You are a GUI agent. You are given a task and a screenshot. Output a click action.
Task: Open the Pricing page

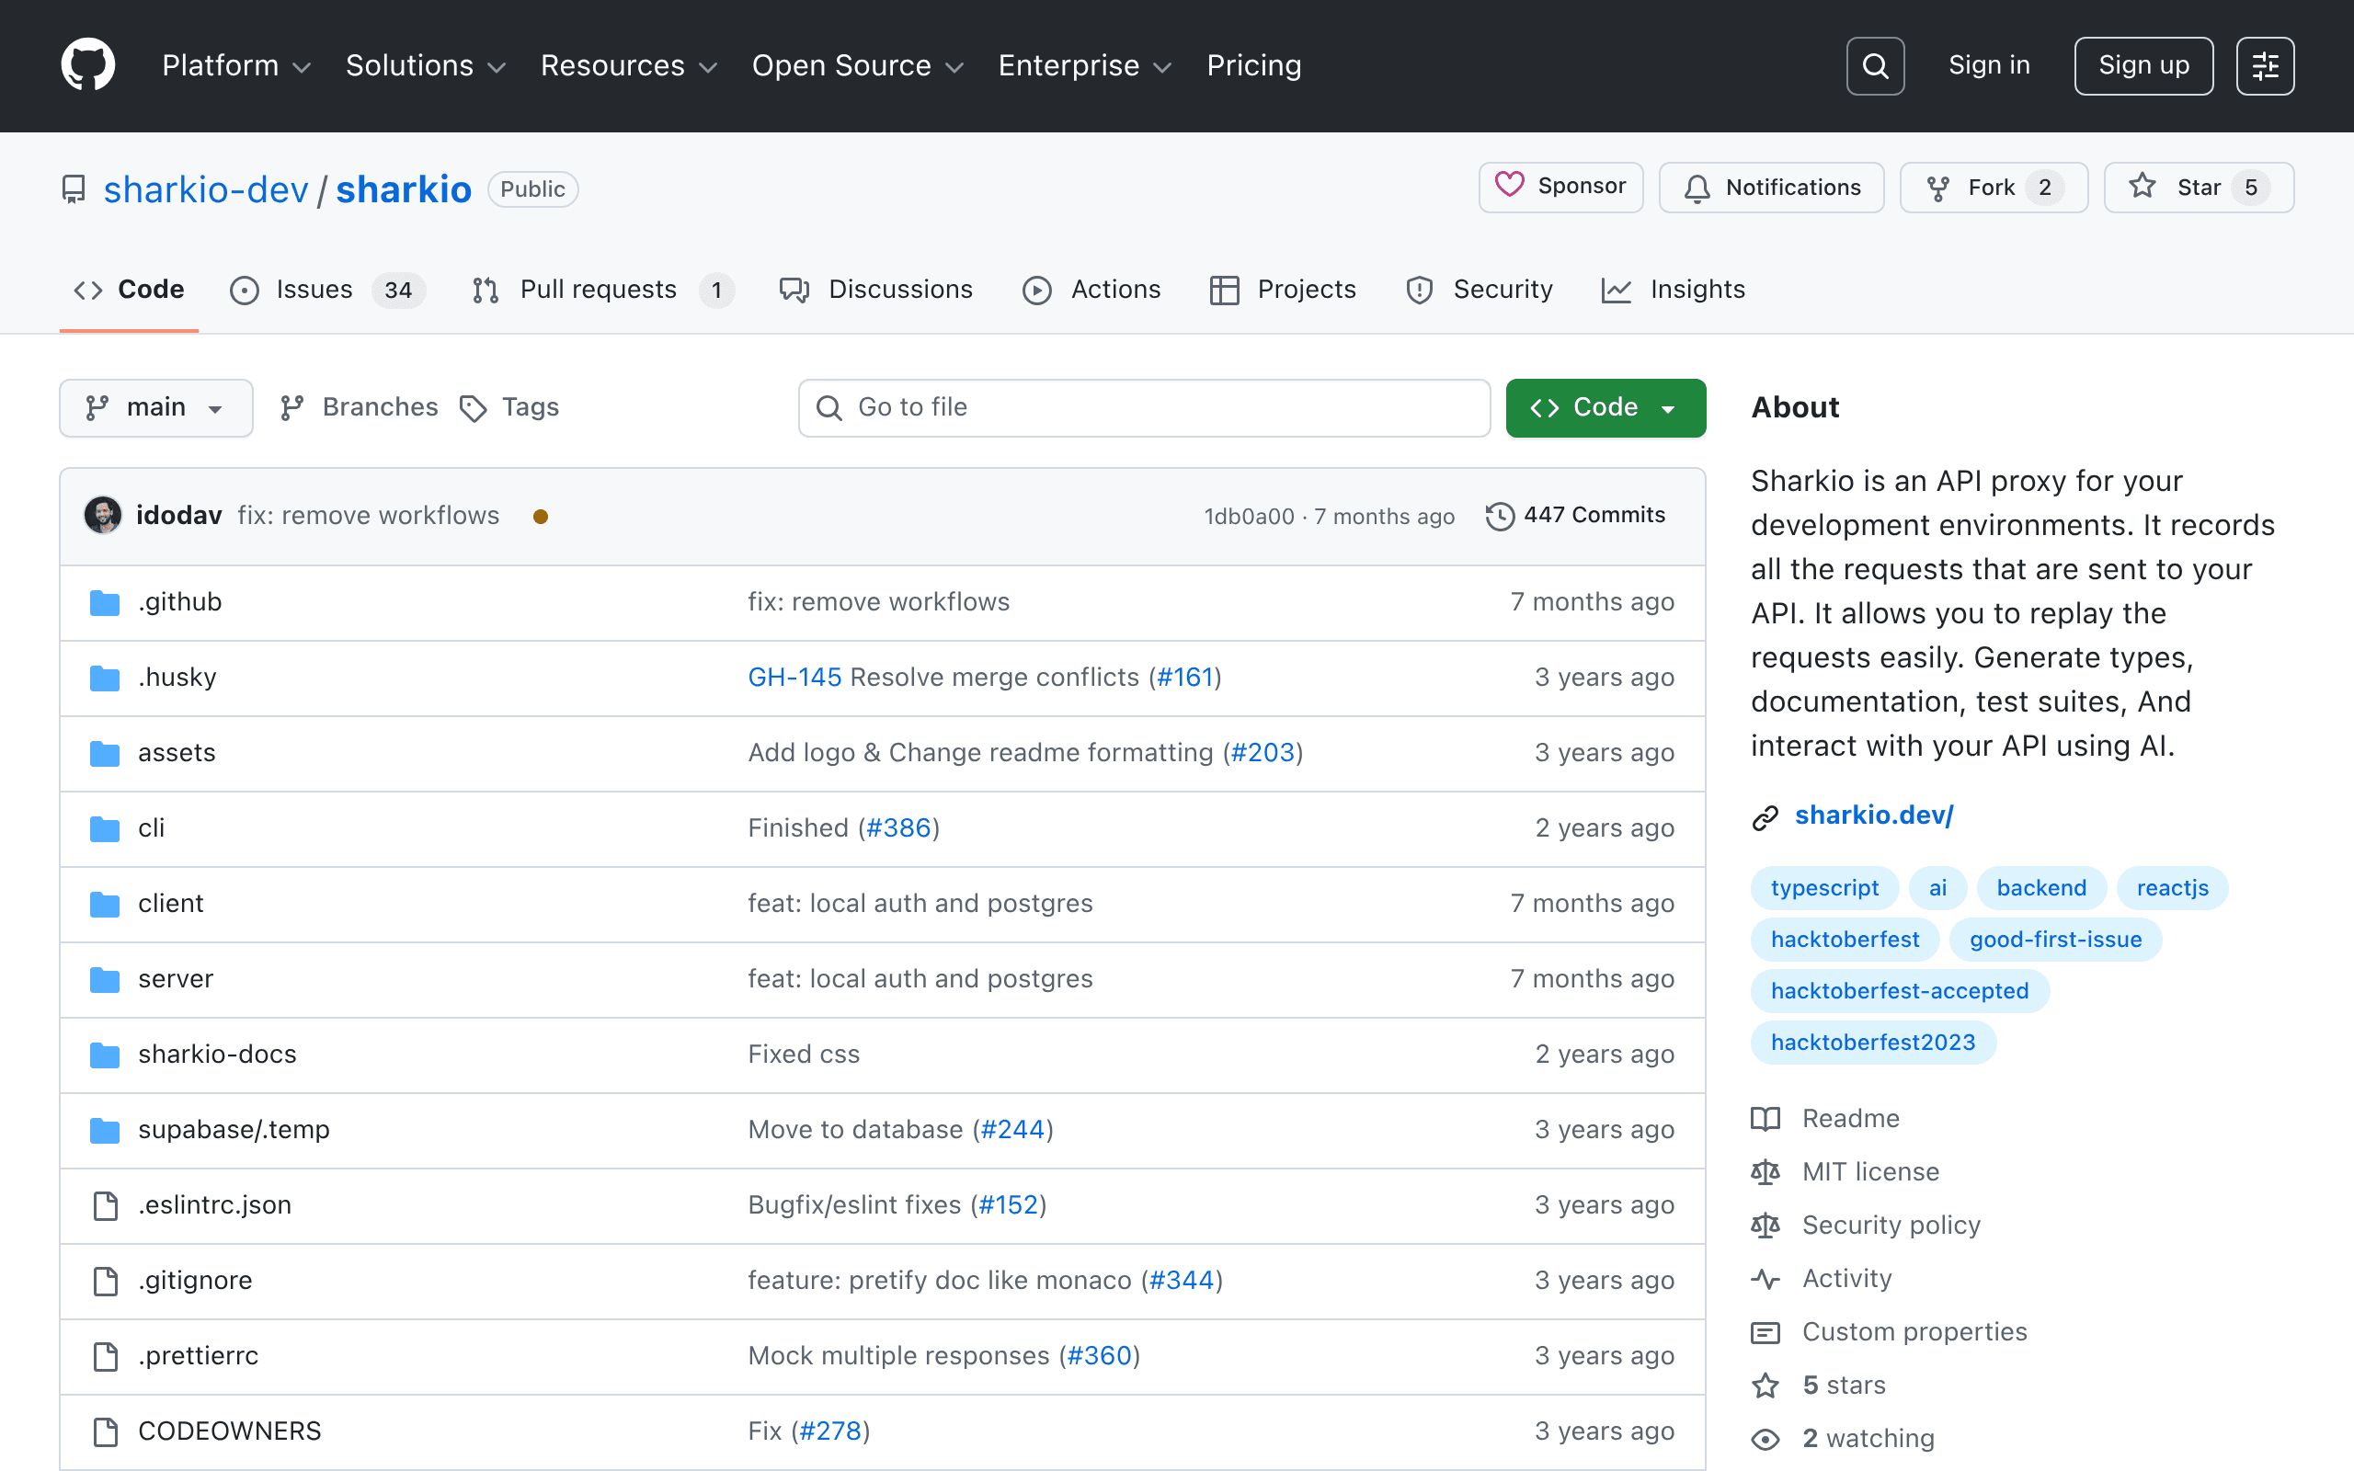pyautogui.click(x=1254, y=65)
